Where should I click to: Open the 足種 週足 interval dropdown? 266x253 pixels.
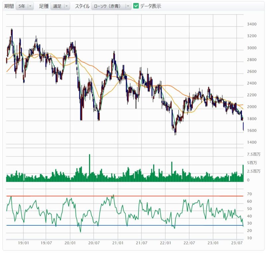pos(60,6)
